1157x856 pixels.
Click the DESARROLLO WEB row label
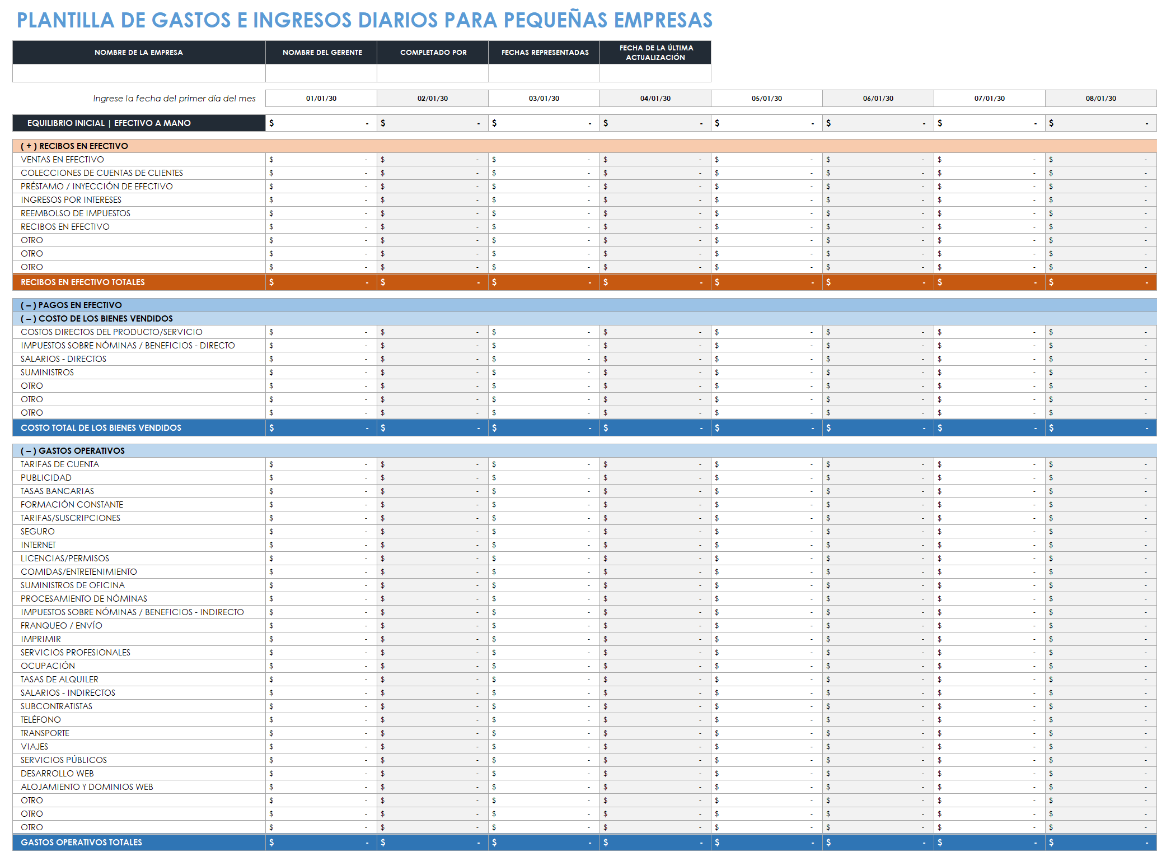[x=57, y=774]
